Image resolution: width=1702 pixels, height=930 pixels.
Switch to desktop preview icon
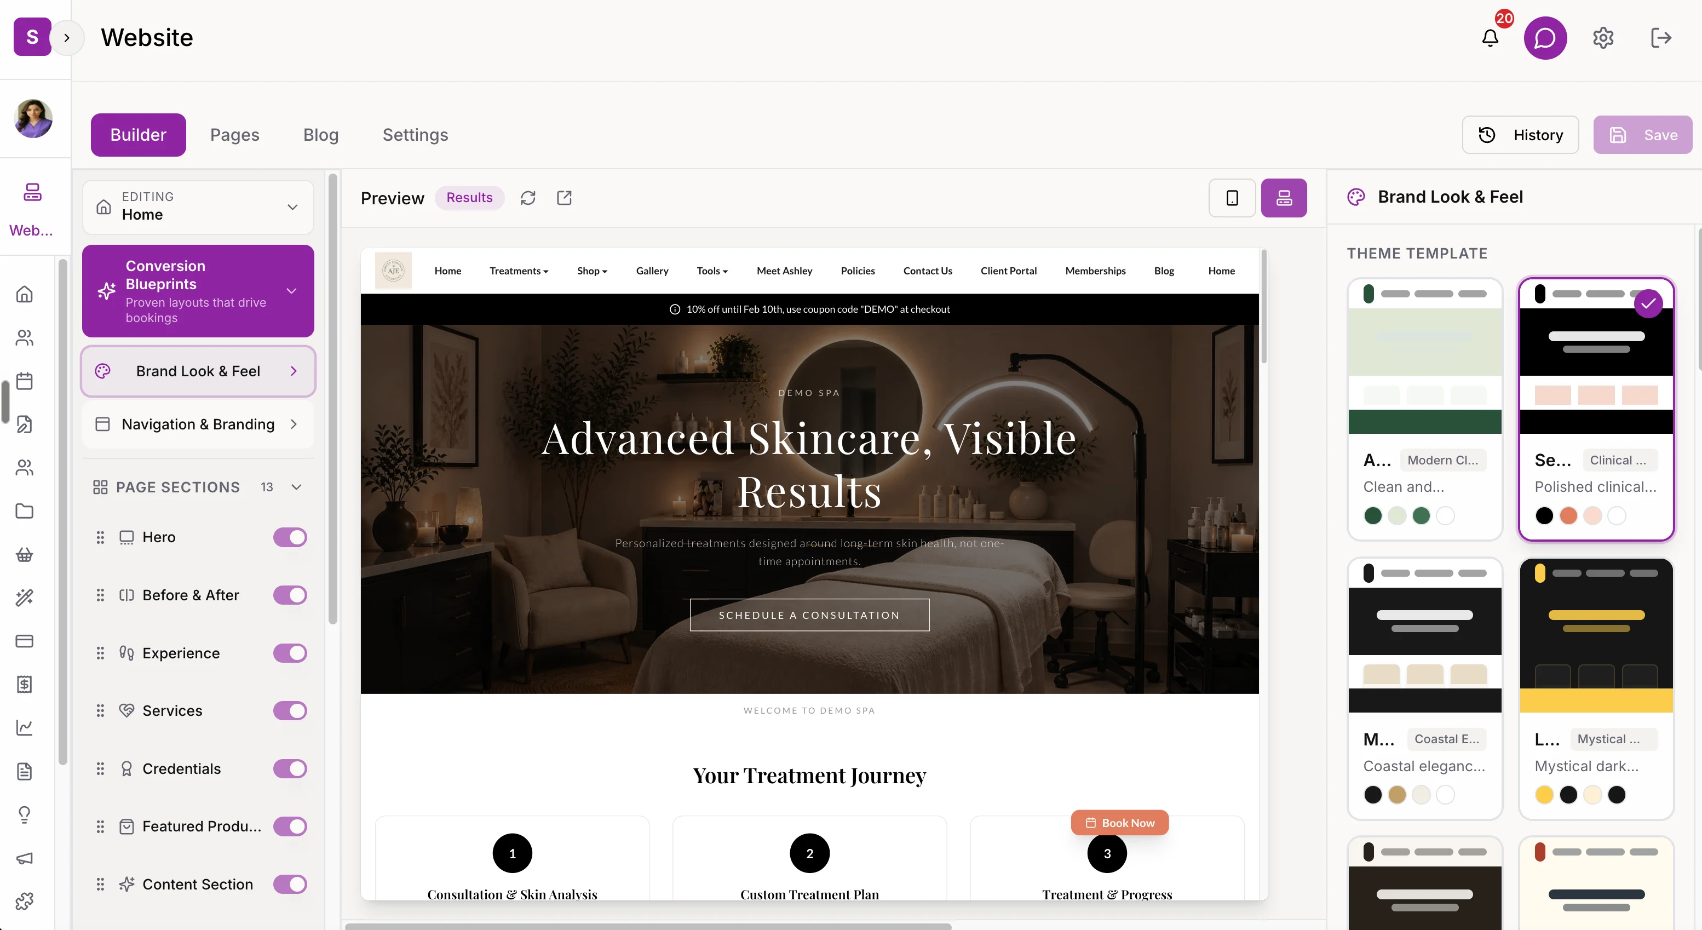[x=1284, y=198]
